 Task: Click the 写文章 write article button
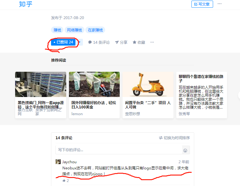pos(202,4)
